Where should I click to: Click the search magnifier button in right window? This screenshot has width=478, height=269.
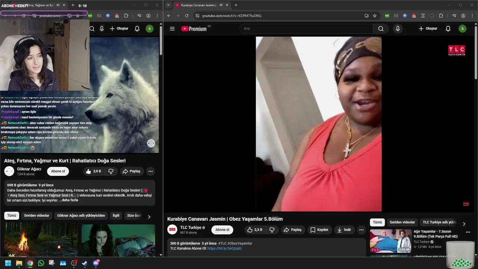(x=381, y=29)
